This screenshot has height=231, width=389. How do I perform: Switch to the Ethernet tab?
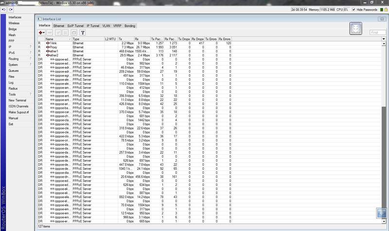click(59, 26)
